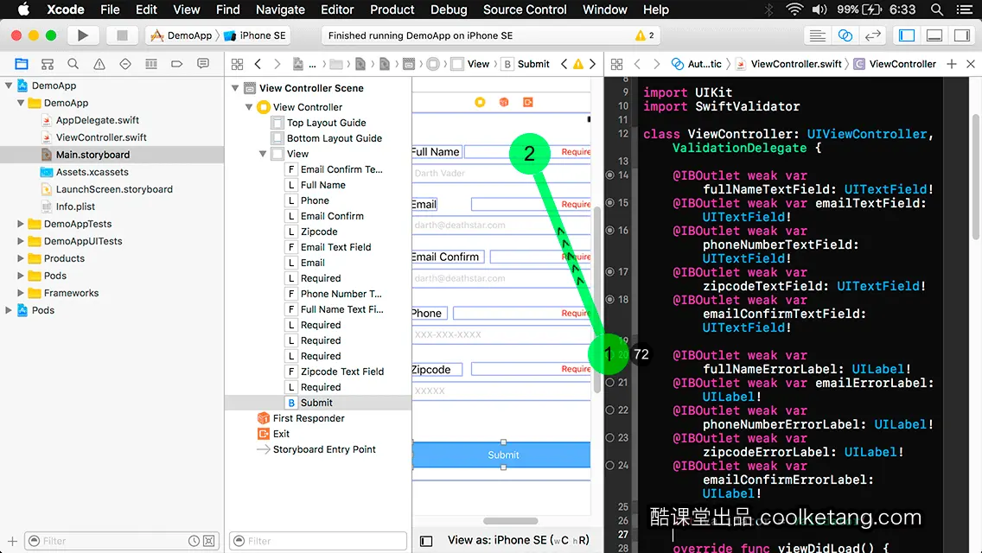Open the Product menu

392,10
